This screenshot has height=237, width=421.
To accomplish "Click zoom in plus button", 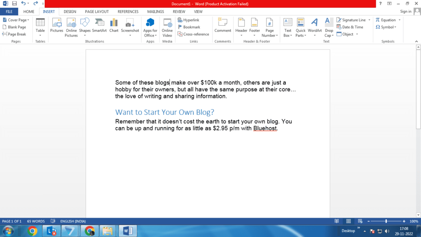I will pyautogui.click(x=404, y=221).
